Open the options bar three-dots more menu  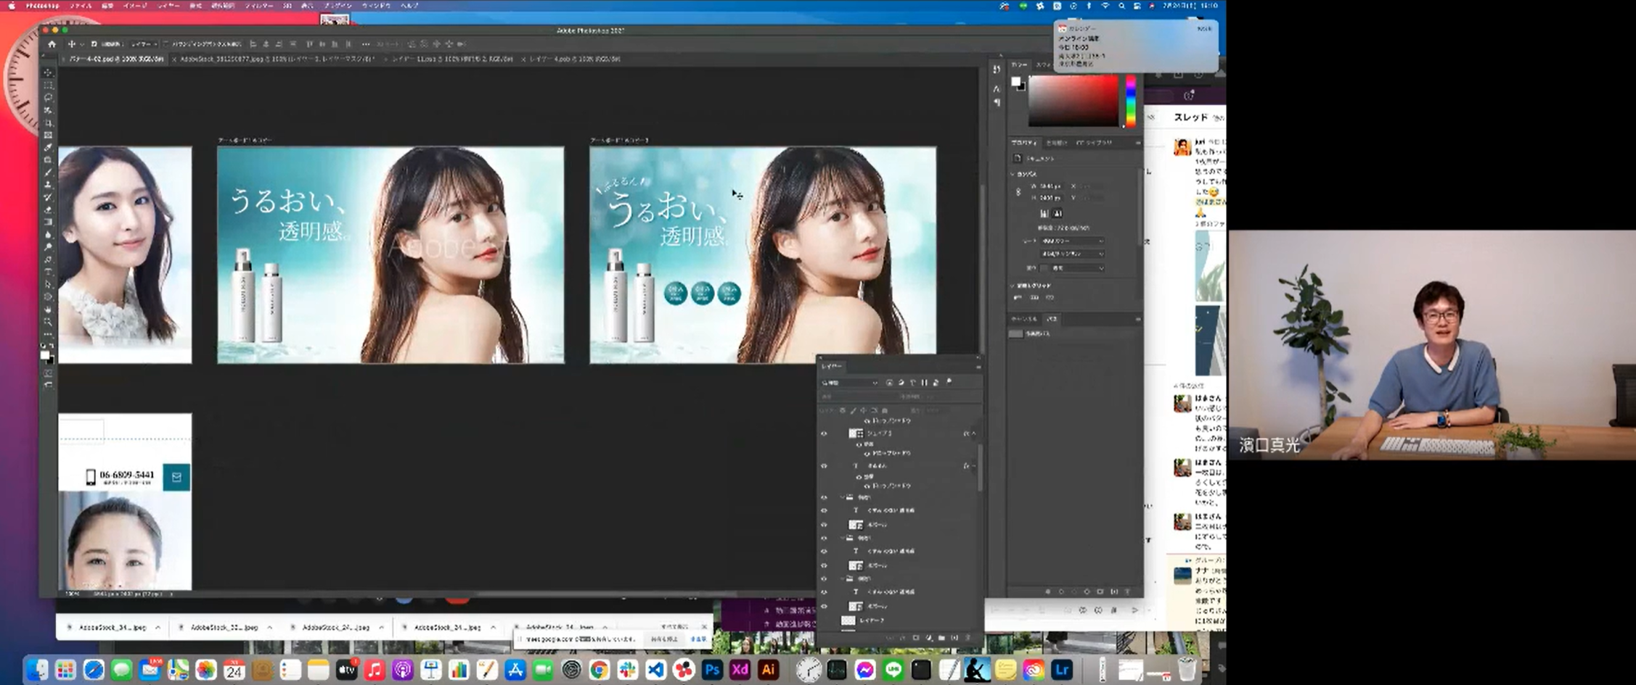pos(365,44)
